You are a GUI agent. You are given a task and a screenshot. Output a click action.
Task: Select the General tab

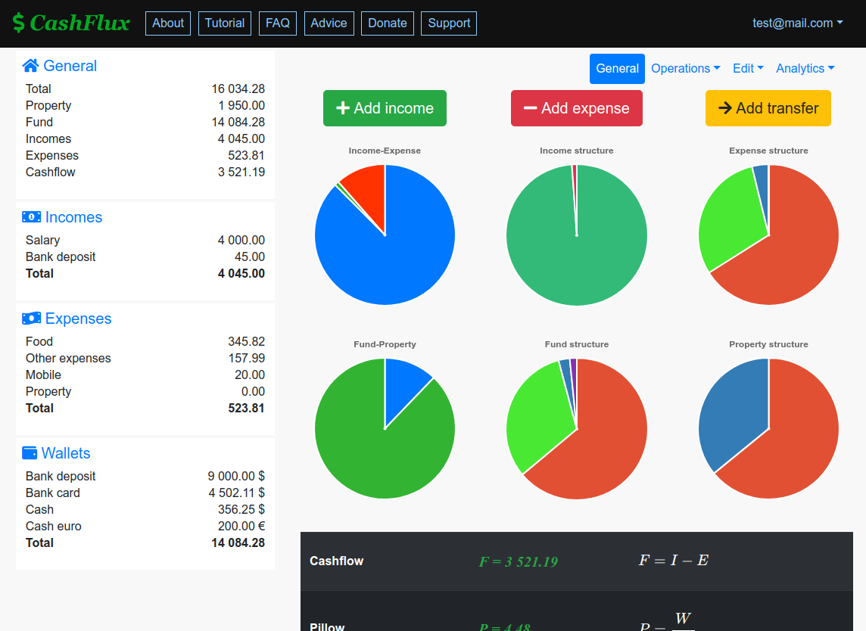click(x=617, y=68)
